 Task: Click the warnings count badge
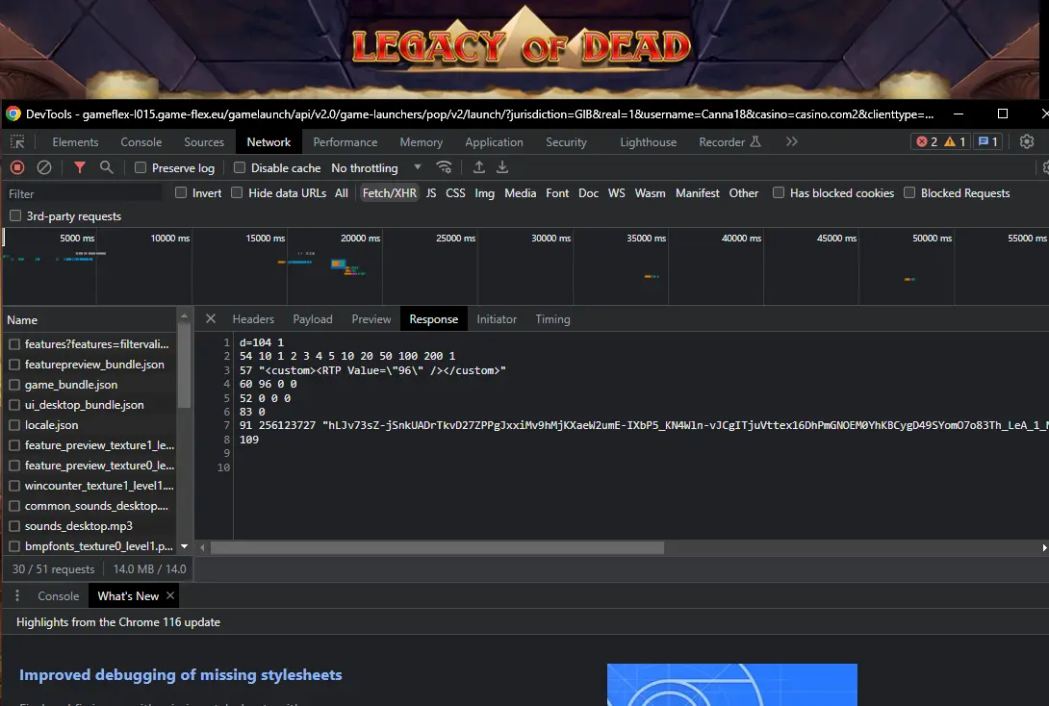(x=955, y=141)
